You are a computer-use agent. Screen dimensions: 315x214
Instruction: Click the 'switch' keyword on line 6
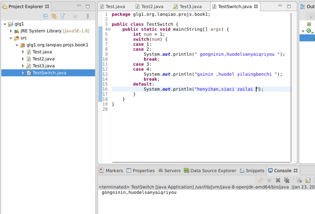[141, 39]
